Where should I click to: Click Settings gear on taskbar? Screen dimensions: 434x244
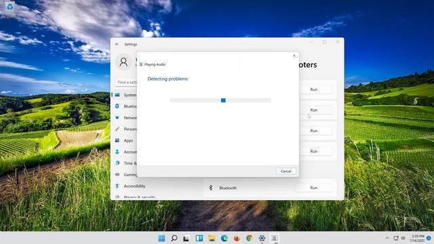[262, 238]
